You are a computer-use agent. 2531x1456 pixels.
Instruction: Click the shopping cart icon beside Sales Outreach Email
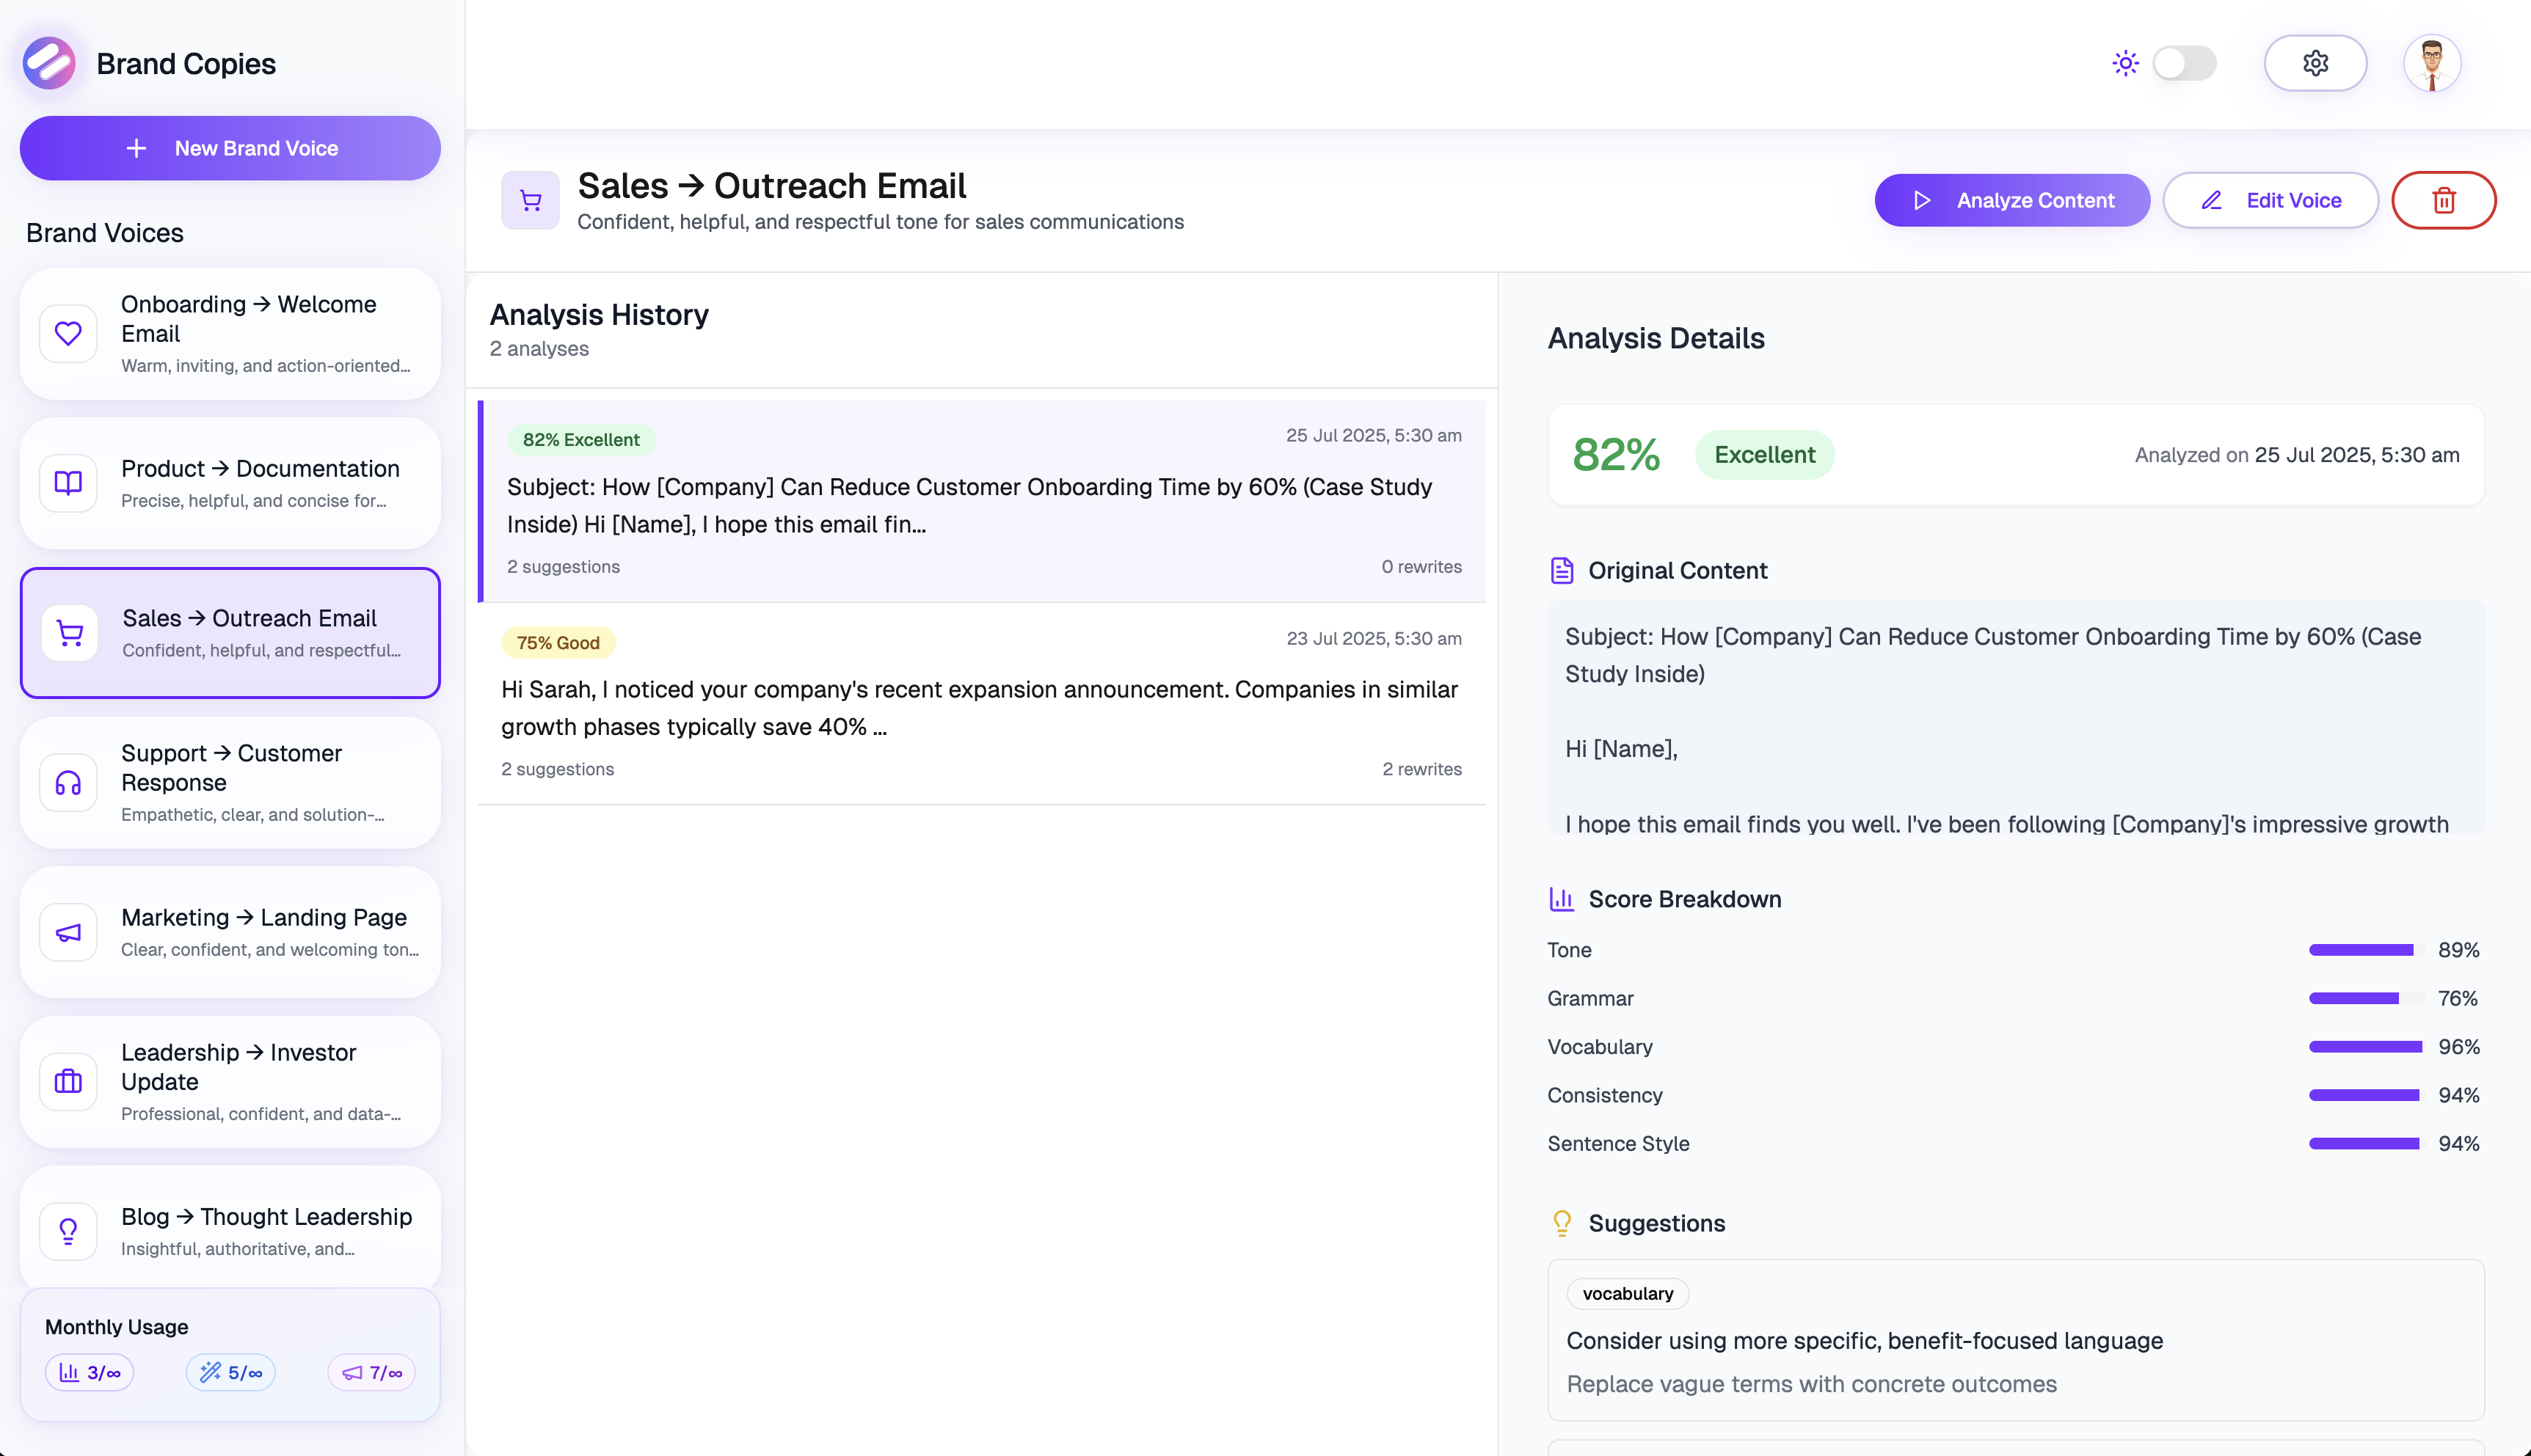point(67,632)
